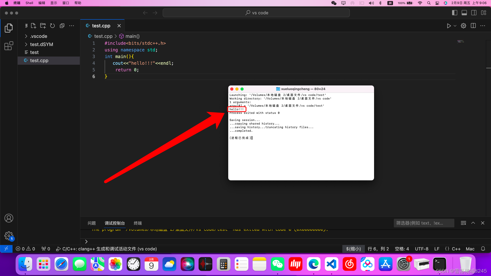
Task: Close the test.cpp editor tab
Action: click(119, 26)
